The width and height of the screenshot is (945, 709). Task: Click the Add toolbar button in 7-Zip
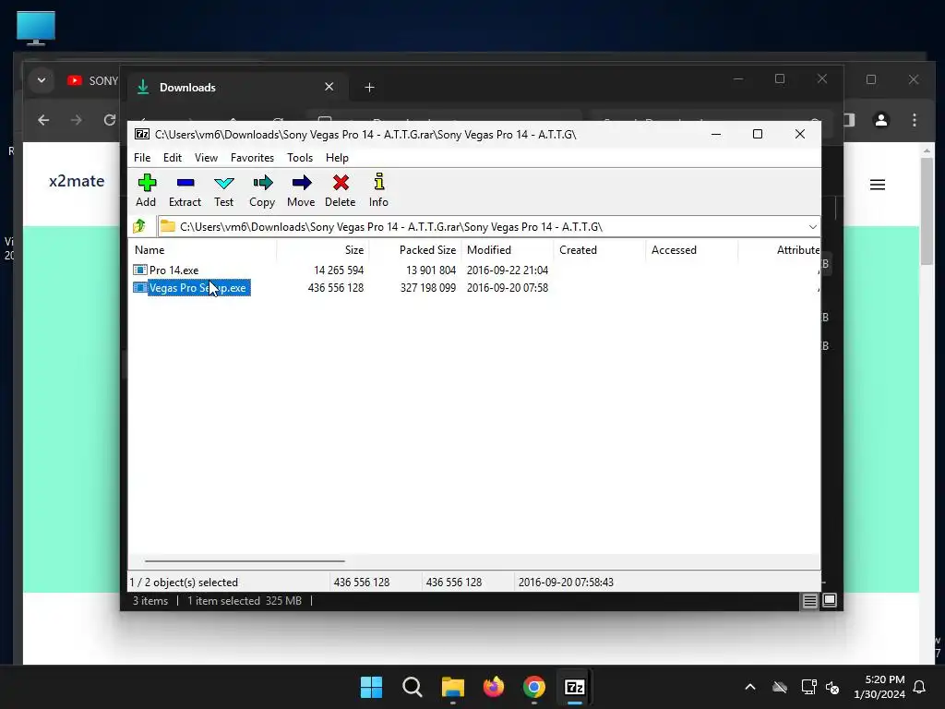(147, 190)
